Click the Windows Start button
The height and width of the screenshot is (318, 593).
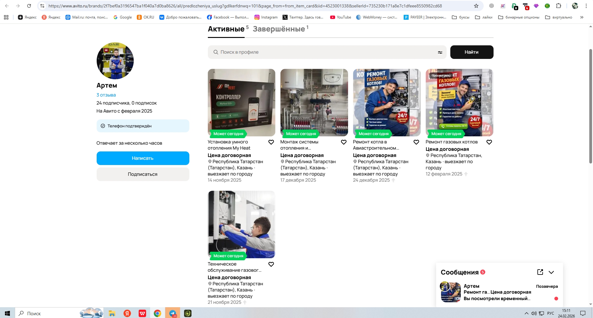point(7,313)
